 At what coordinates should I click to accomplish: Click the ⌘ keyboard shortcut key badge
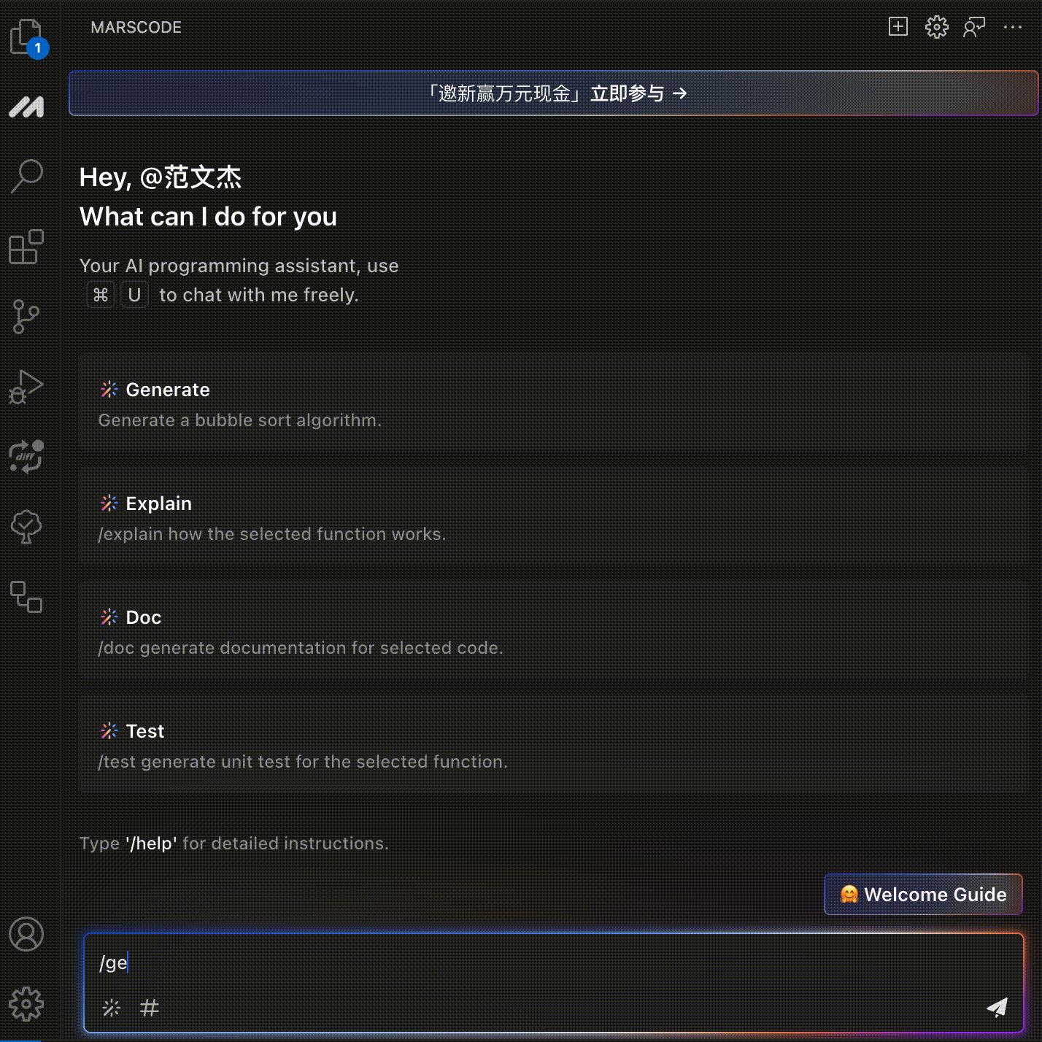click(101, 295)
